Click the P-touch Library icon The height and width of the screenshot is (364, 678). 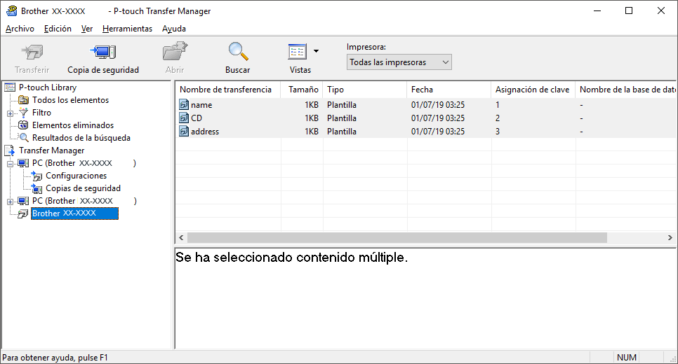[10, 87]
